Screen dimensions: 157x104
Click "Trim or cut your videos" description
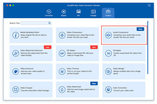79,72
